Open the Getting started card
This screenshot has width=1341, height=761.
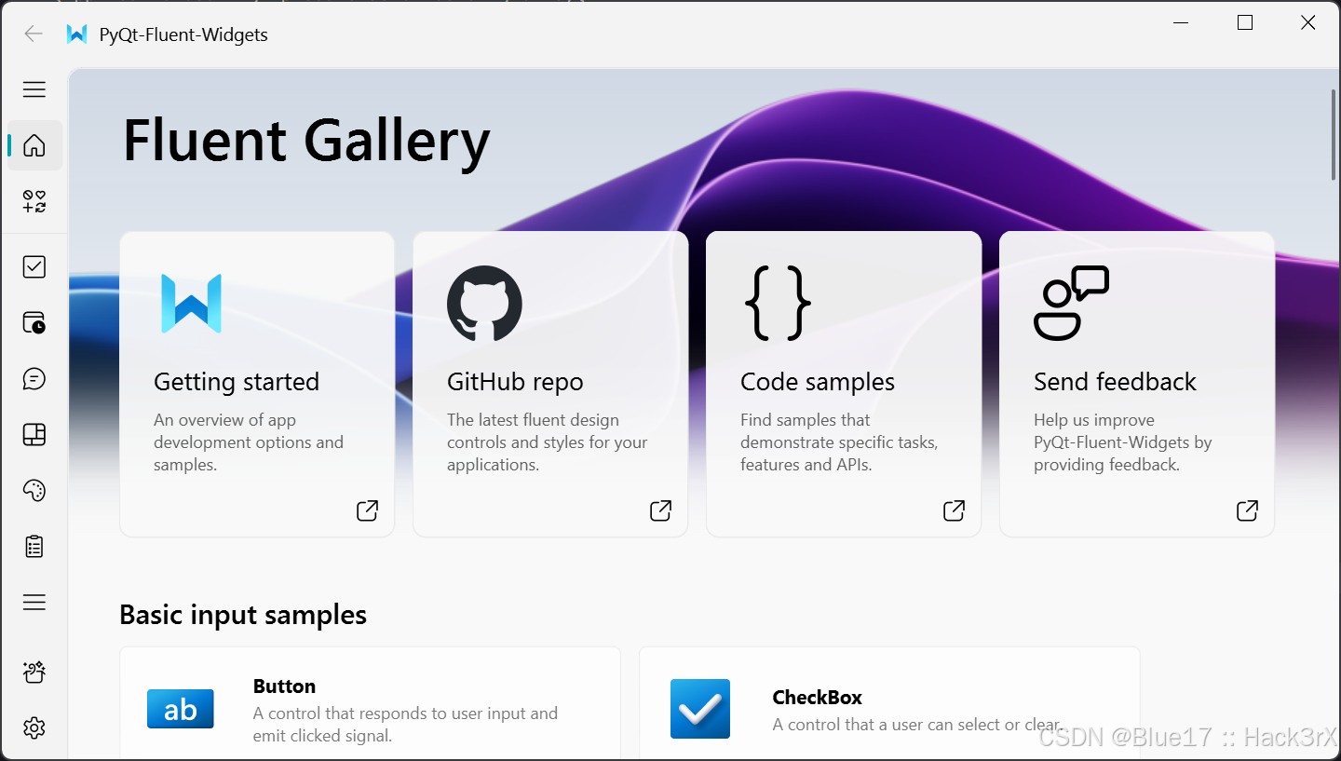[257, 384]
